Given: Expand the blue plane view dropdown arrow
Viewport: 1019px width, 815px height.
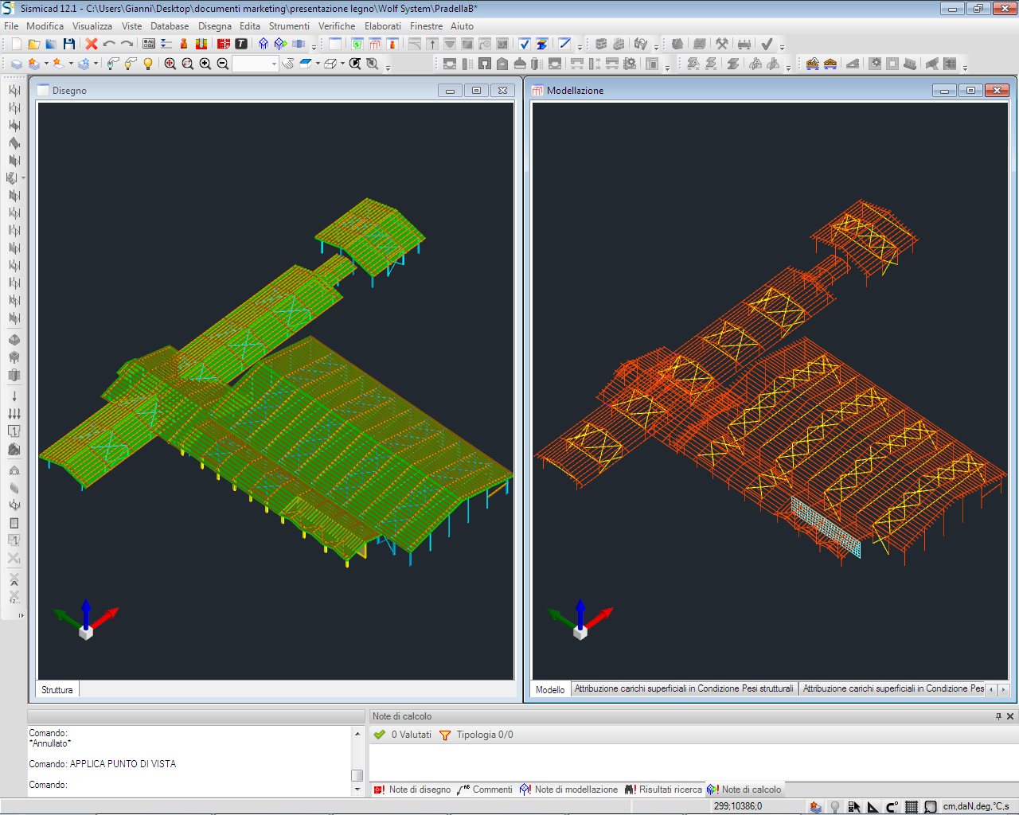Looking at the screenshot, I should point(318,64).
